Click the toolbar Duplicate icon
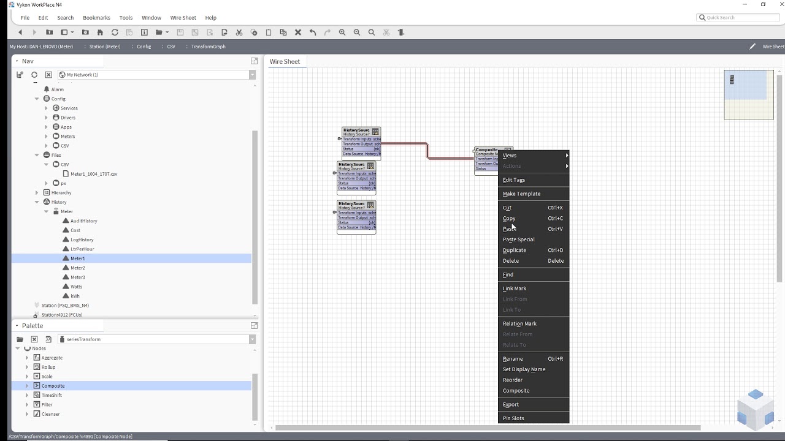This screenshot has height=441, width=785. click(x=283, y=32)
